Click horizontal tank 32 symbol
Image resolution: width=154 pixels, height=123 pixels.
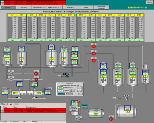(x=96, y=113)
